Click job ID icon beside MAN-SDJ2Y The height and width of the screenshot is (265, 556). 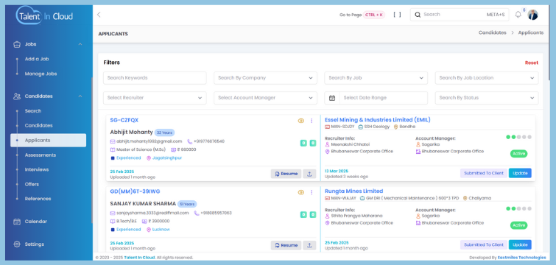327,127
